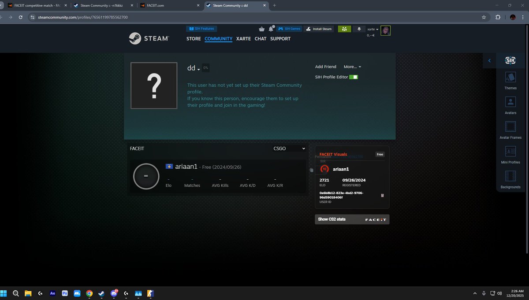
Task: Open the ariaan1 FACEIT profile link
Action: point(186,167)
